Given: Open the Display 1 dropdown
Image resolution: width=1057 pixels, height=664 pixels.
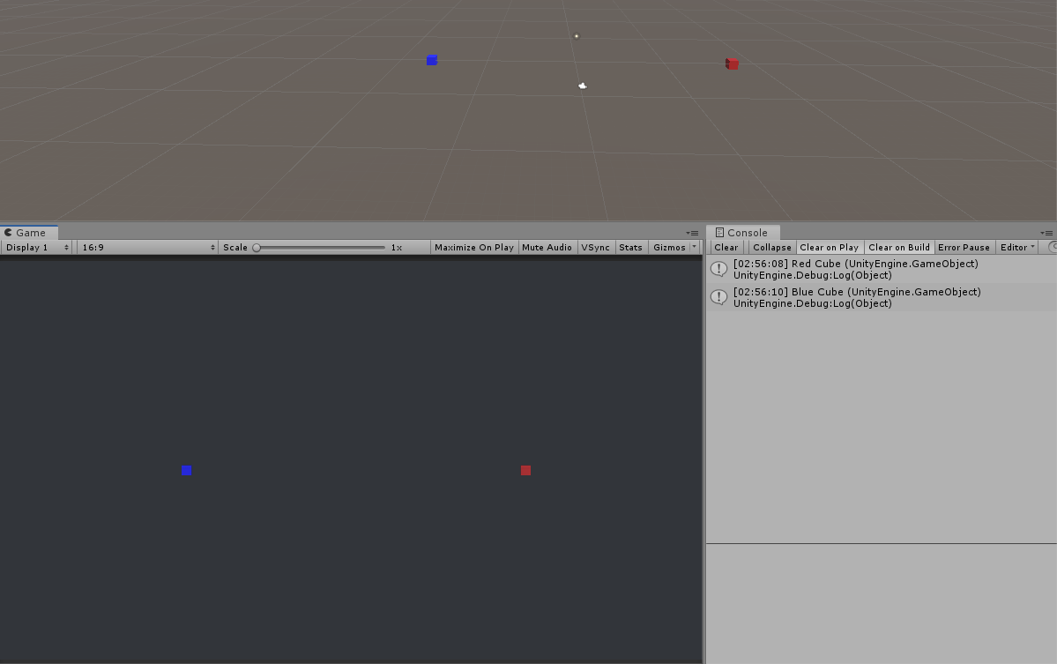Looking at the screenshot, I should pos(36,248).
